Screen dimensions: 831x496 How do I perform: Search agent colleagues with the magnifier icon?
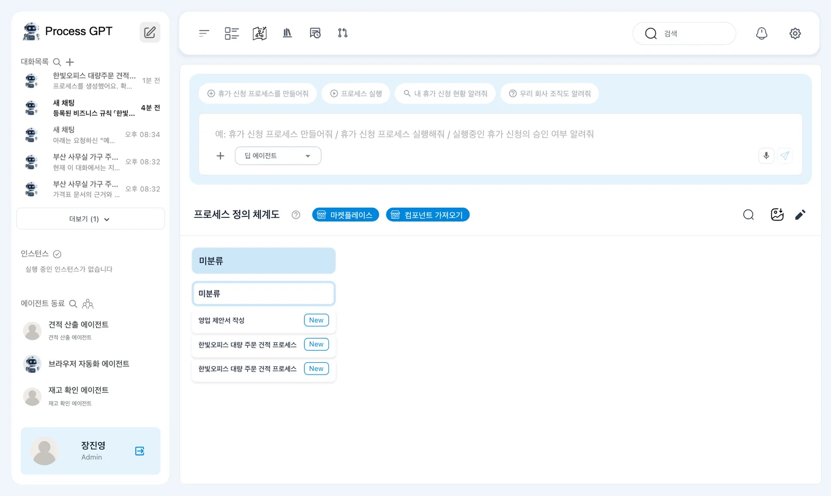(x=73, y=304)
